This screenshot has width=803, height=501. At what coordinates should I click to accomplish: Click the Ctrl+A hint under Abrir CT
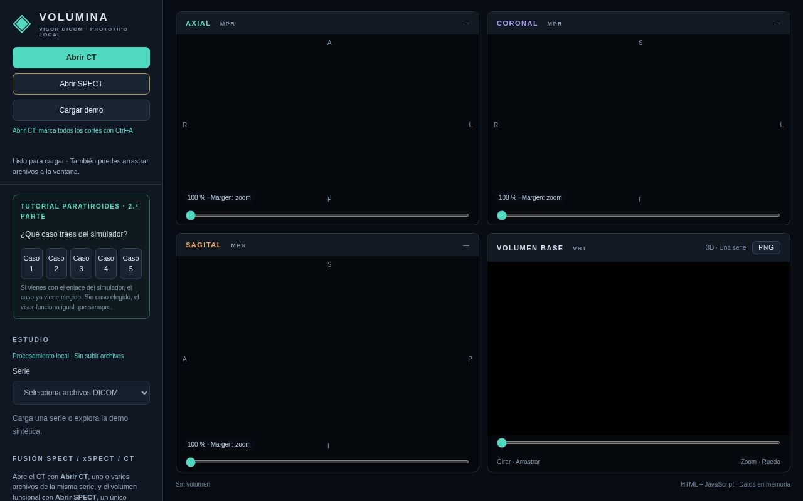pos(73,131)
